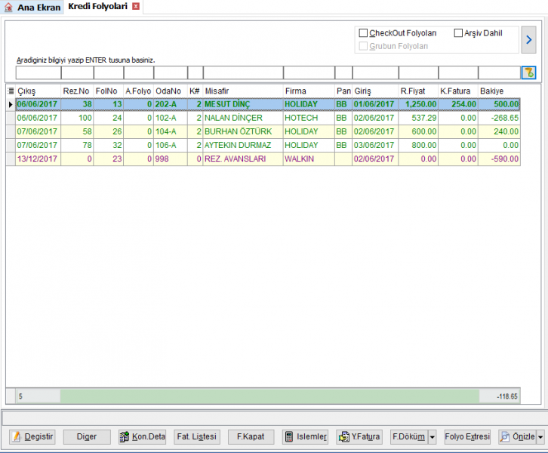Expand the right chevron panel button
Viewport: 548px width, 453px height.
529,40
